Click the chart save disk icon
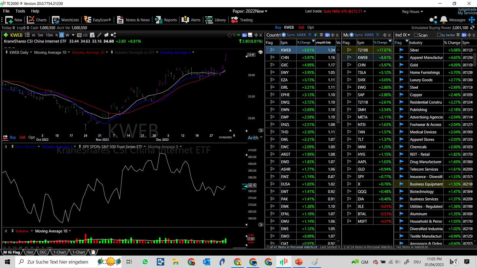Image resolution: width=477 pixels, height=268 pixels. pos(250,35)
